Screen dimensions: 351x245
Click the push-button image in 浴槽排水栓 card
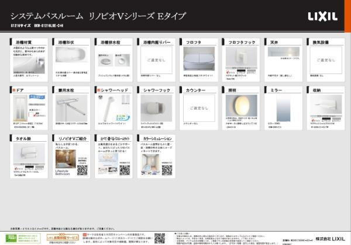(x=105, y=60)
